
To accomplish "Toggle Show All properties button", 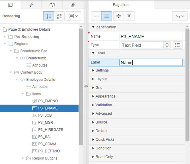I will pos(107,16).
